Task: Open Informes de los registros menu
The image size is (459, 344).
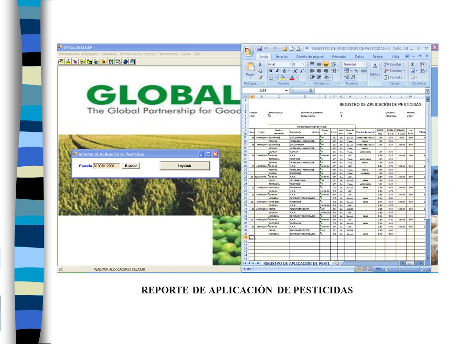Action: pos(137,54)
